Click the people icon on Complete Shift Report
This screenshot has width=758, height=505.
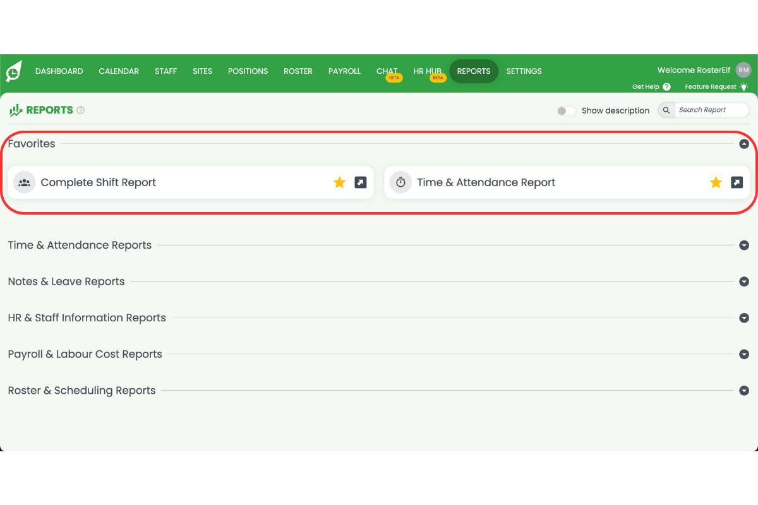[x=24, y=182]
